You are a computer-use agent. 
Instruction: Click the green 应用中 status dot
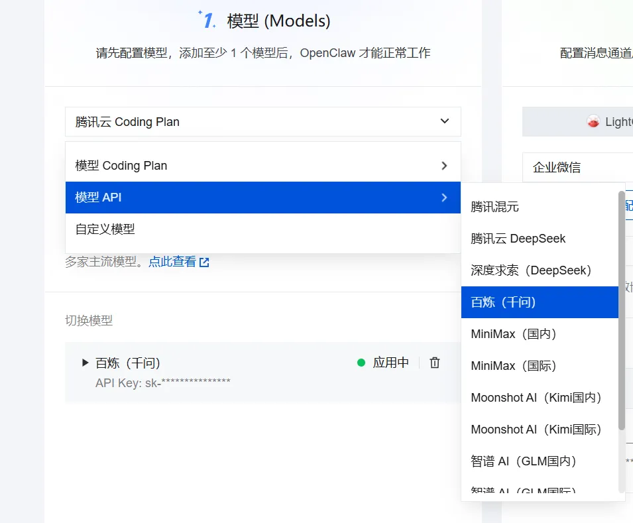361,363
